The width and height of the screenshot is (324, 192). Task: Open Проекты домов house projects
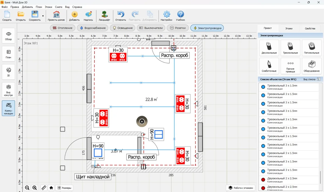click(x=56, y=16)
